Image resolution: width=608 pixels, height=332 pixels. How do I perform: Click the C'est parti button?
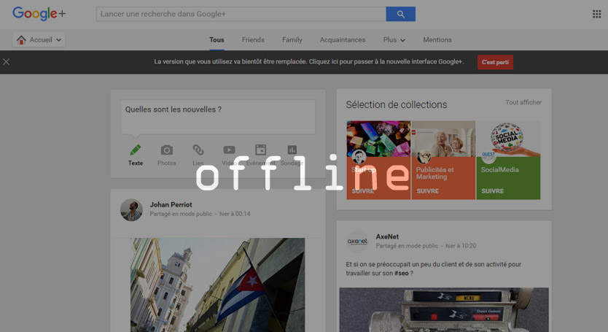(x=495, y=62)
